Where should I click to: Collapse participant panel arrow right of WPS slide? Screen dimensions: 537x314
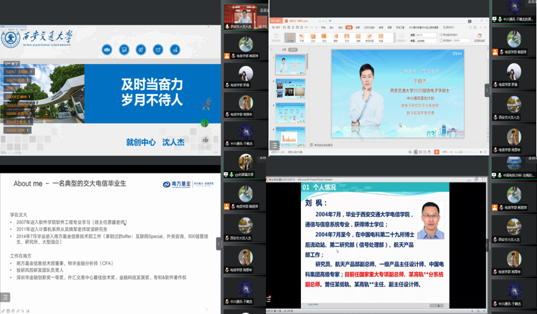pyautogui.click(x=487, y=91)
